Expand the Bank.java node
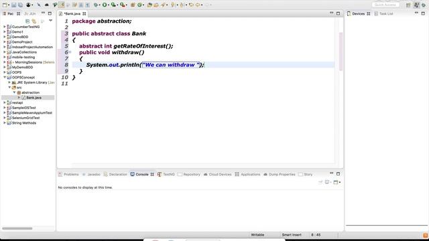Image resolution: width=429 pixels, height=241 pixels. 19,98
